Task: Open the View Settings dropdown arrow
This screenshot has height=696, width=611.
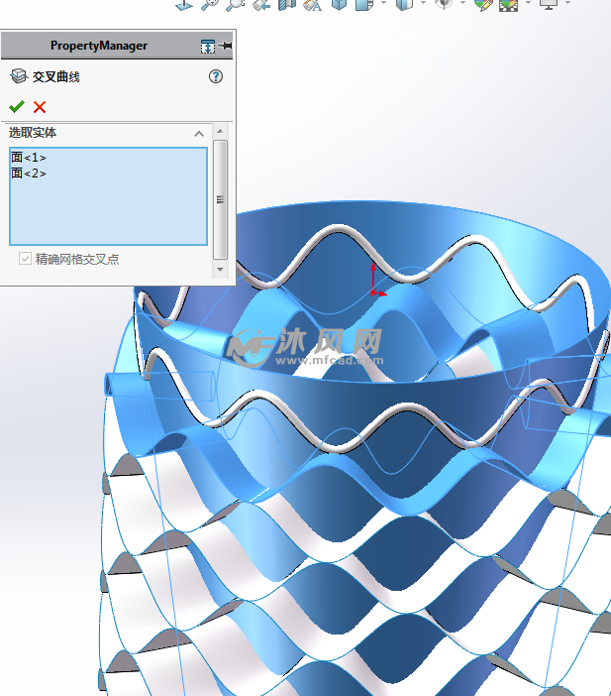Action: click(x=567, y=3)
